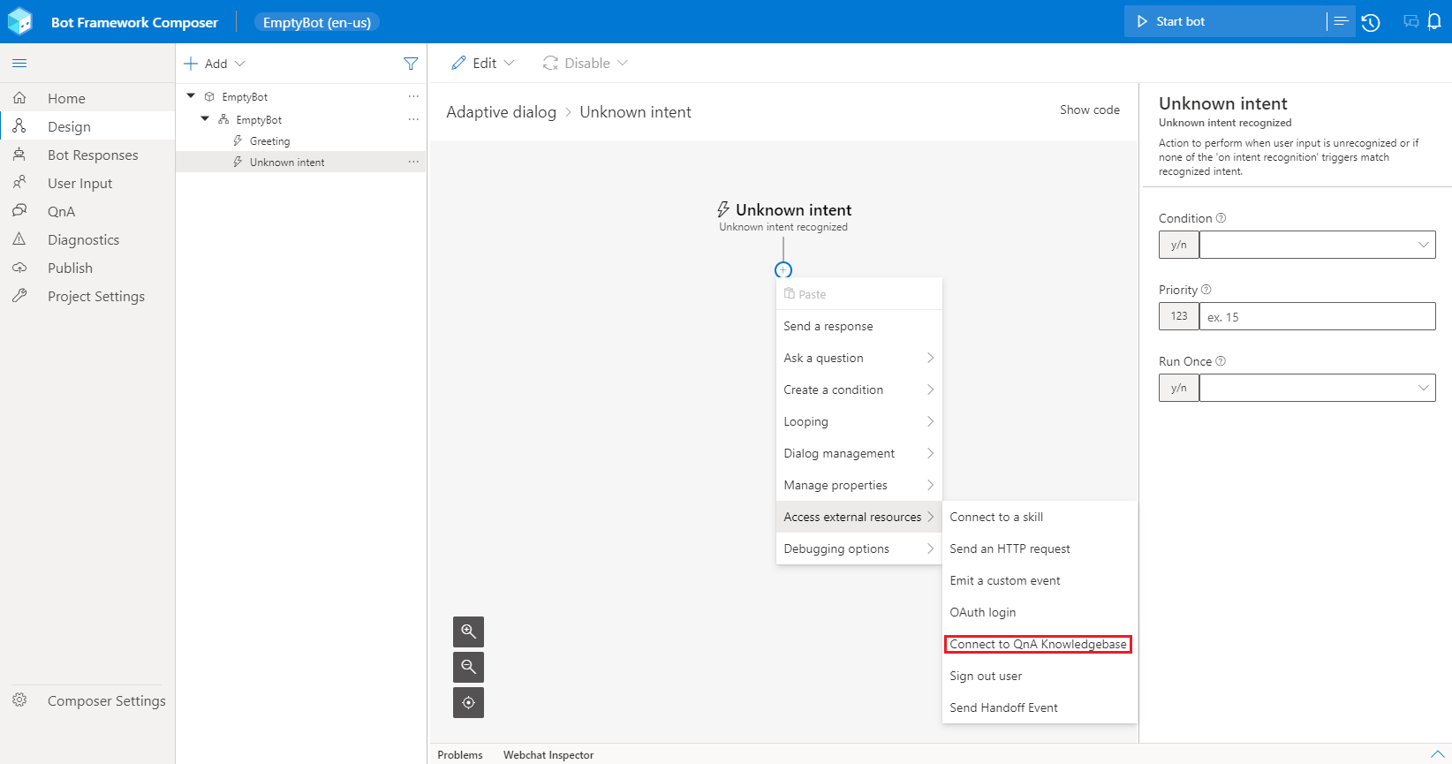
Task: Open more options for Unknown intent trigger
Action: 413,162
